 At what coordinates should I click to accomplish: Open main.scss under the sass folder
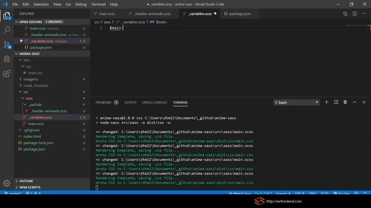52,124
